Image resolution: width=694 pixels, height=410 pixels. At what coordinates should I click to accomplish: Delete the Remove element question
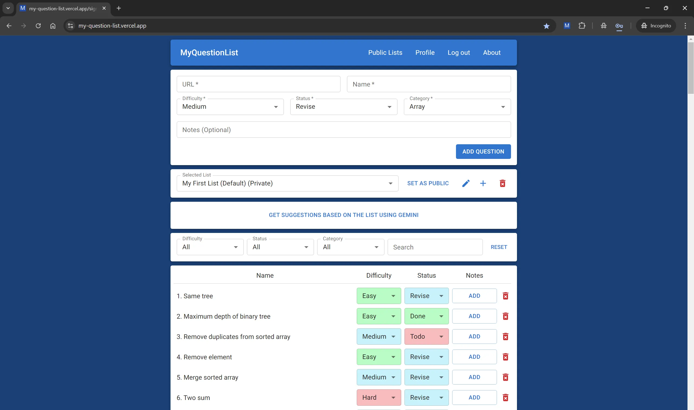505,357
